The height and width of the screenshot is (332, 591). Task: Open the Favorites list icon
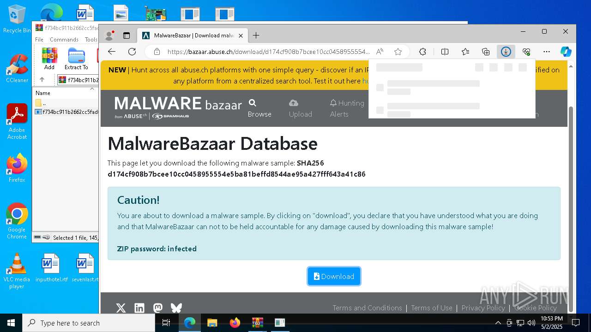[x=465, y=52]
